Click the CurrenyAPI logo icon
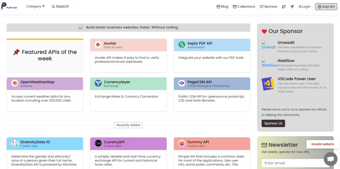Image resolution: width=340 pixels, height=169 pixels. (x=98, y=143)
